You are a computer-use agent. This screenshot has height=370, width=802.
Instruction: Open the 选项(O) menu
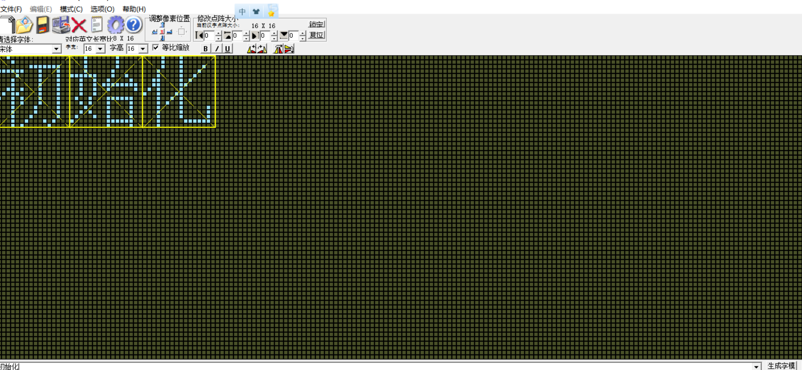pyautogui.click(x=102, y=9)
